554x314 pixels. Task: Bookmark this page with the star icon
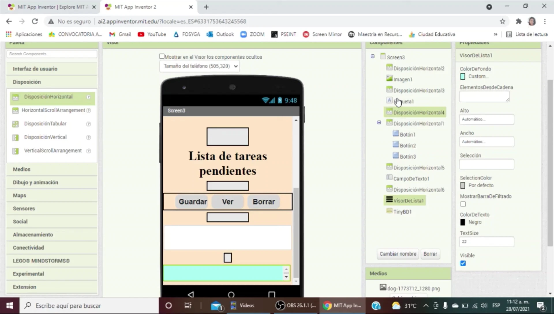[x=503, y=21]
